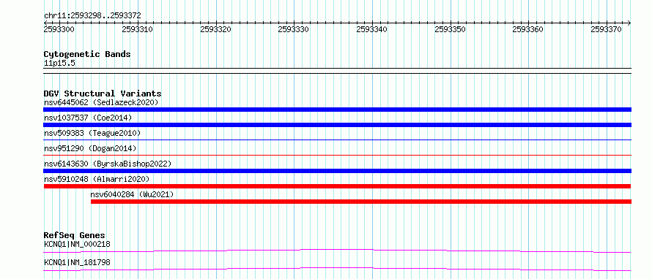The image size is (652, 279).
Task: Open gene label KCNQ1|NM_181798
Action: pos(77,262)
